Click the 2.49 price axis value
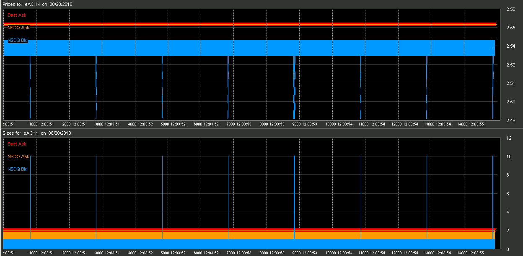 coord(510,120)
